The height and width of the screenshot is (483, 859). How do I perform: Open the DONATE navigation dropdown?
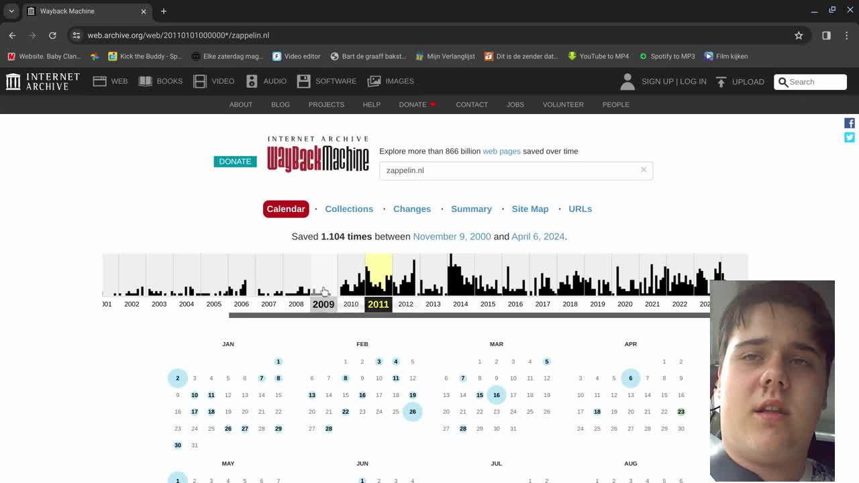pos(413,105)
